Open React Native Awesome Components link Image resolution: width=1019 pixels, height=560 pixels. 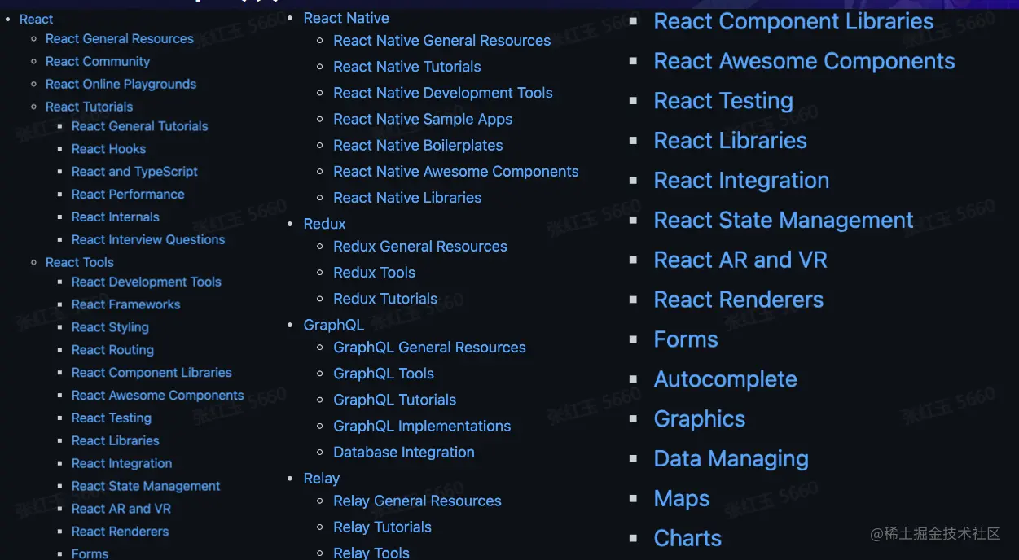pos(456,172)
